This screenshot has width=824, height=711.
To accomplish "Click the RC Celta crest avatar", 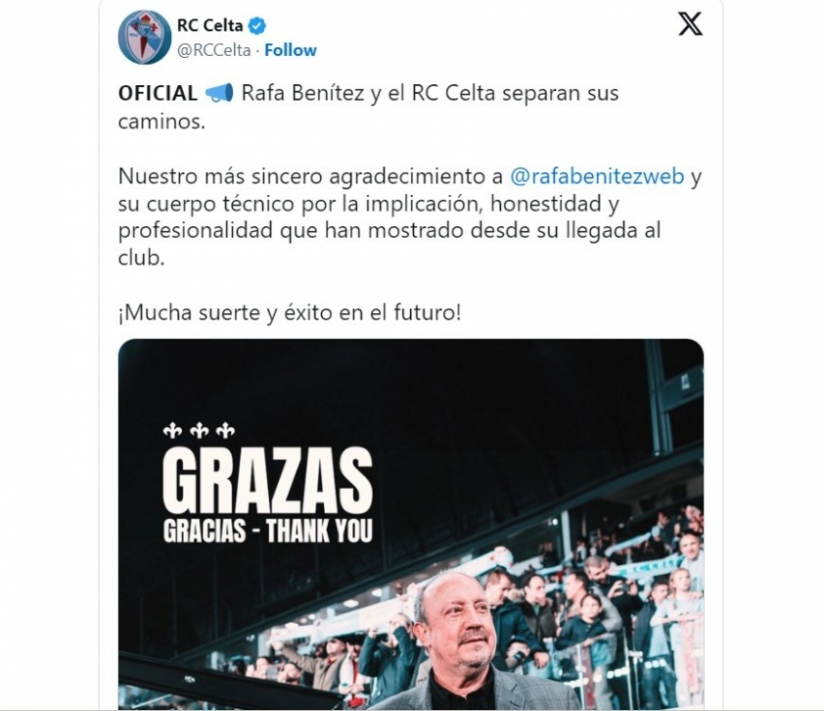I will (x=145, y=37).
